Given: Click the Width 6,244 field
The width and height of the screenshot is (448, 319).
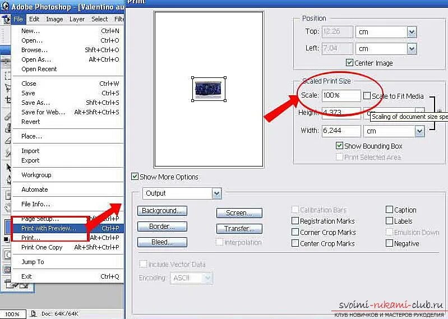Looking at the screenshot, I should (x=341, y=131).
